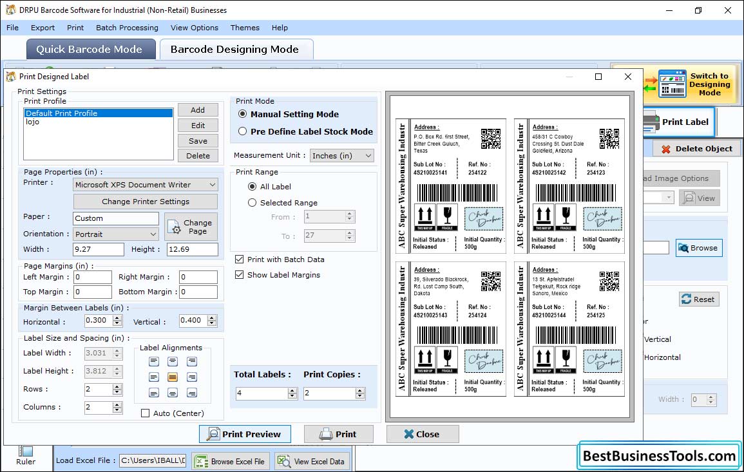Click the page Width input field
Viewport: 744px width, 472px height.
[98, 249]
